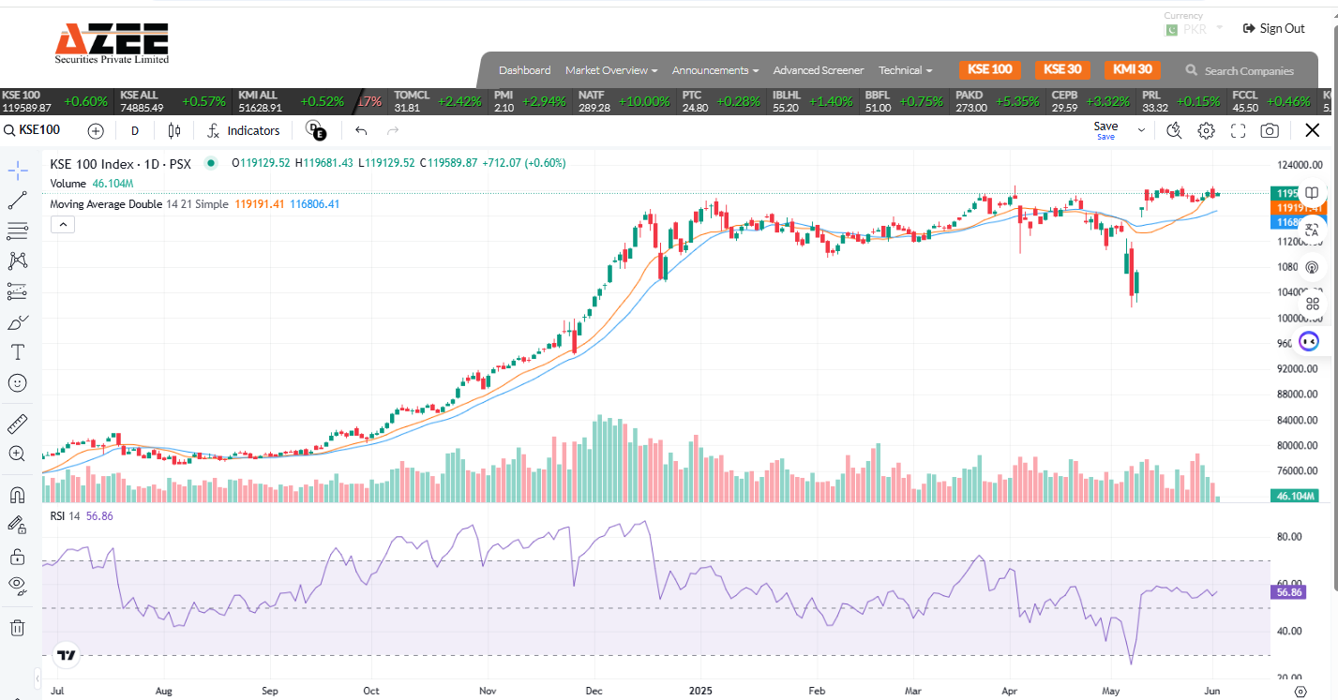Image resolution: width=1338 pixels, height=700 pixels.
Task: Toggle hide all drawings eye icon
Action: tap(17, 587)
